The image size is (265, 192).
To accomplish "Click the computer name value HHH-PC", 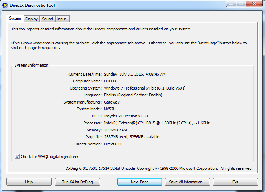I will coord(111,81).
